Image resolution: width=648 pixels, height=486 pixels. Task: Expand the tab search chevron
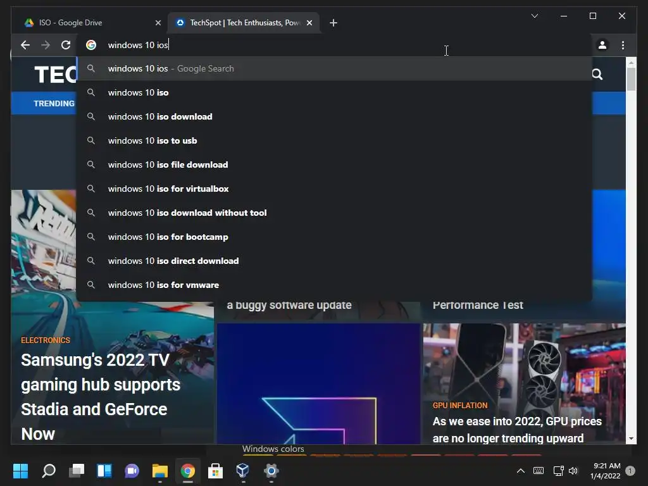point(534,16)
